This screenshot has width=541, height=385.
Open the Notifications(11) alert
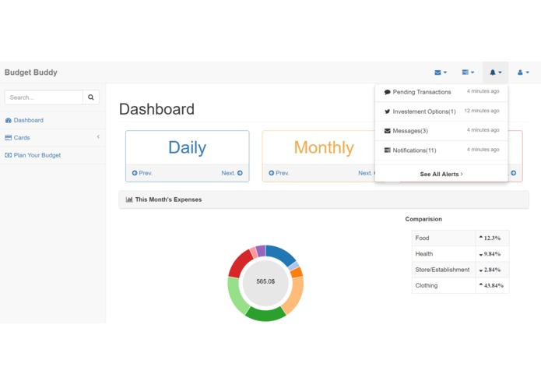click(x=441, y=150)
